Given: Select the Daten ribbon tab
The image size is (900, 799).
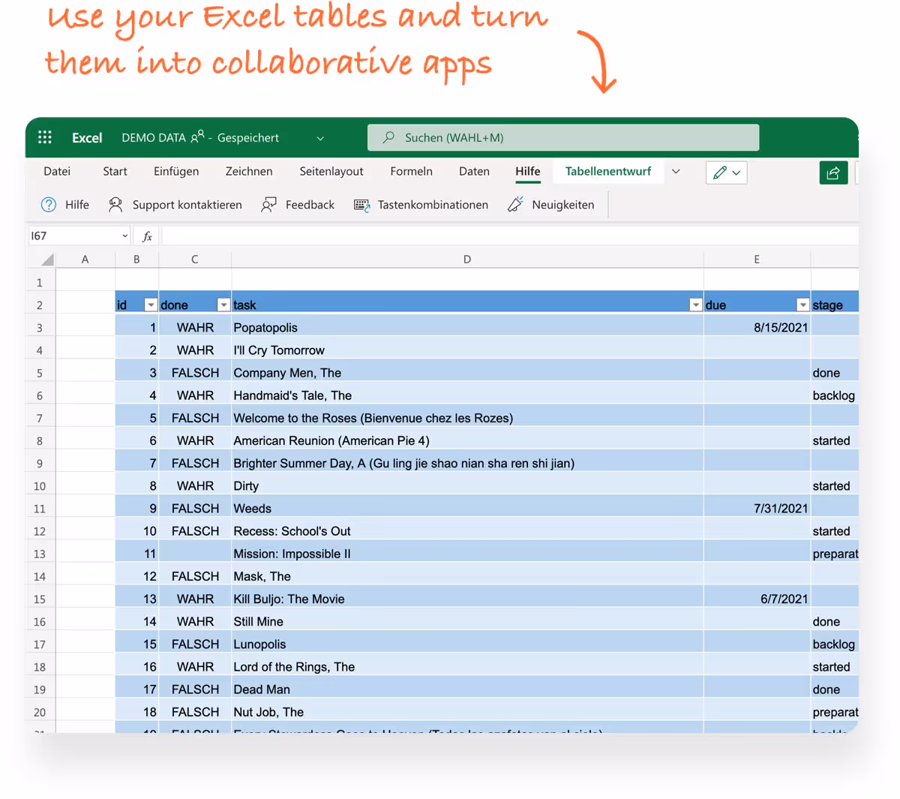Looking at the screenshot, I should point(474,171).
